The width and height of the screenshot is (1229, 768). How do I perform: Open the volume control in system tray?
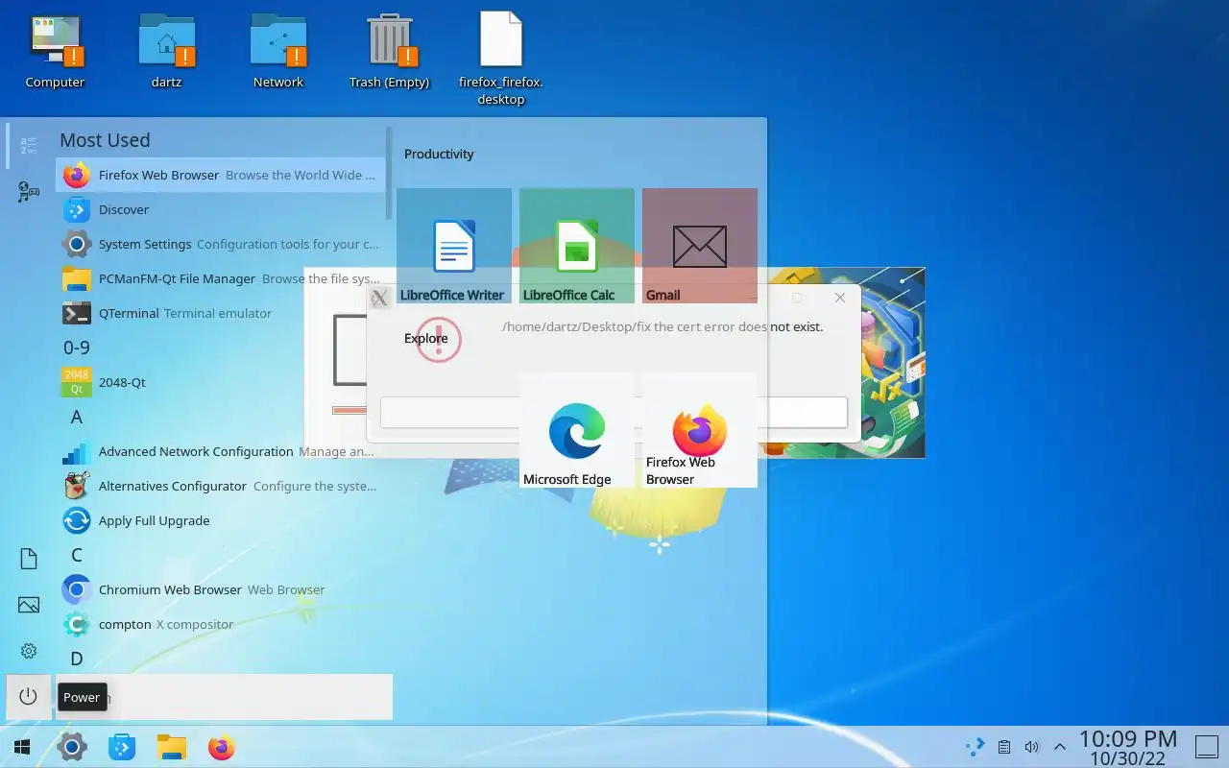tap(1032, 747)
